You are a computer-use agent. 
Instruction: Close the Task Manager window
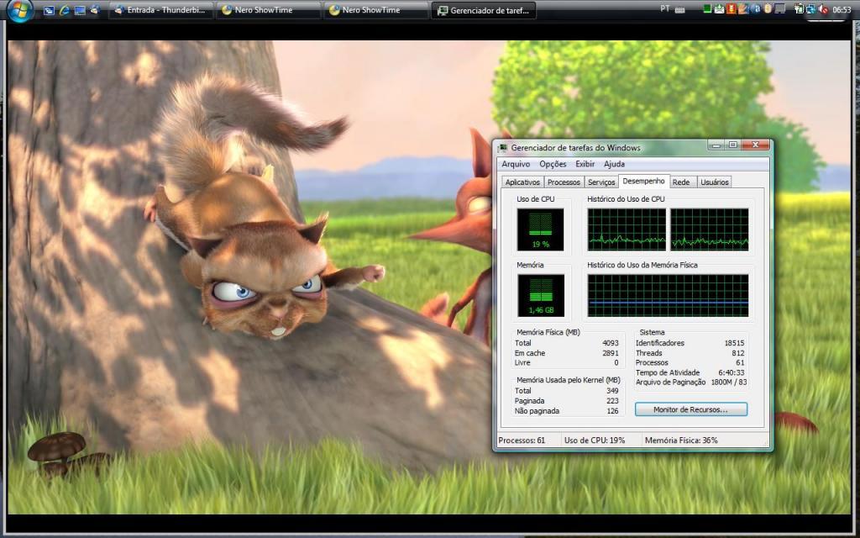(x=757, y=145)
